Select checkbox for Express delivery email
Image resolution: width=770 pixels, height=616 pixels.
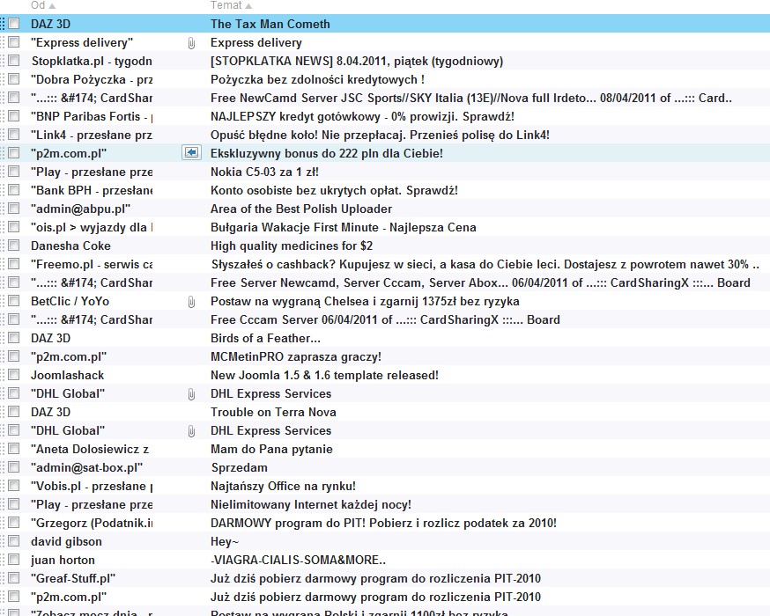[x=14, y=42]
